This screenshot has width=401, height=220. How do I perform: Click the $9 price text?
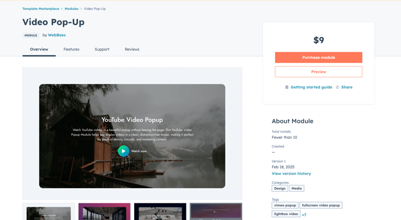pyautogui.click(x=319, y=40)
